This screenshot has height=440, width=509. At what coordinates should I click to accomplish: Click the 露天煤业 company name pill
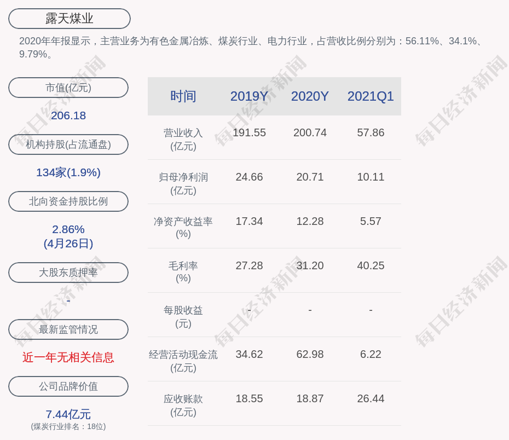click(x=70, y=19)
